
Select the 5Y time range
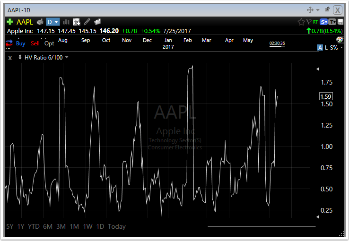tap(10, 226)
